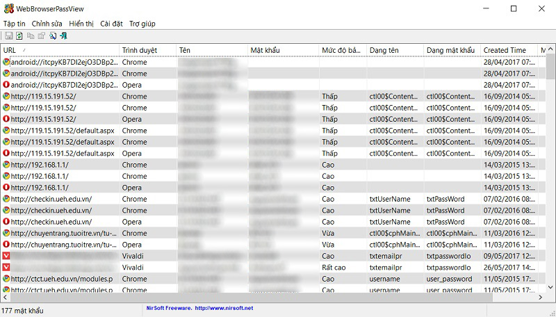Click 'Cao' in the Opera 192.168.1.1 row
This screenshot has height=317, width=556.
point(328,187)
